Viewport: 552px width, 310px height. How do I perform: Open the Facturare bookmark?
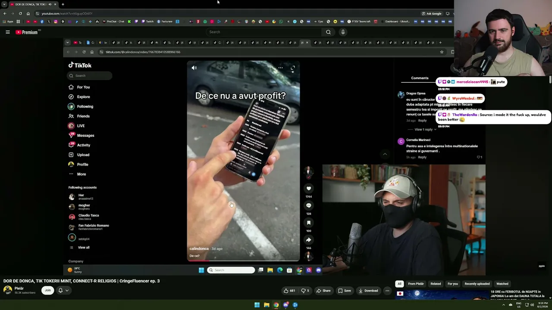coord(165,22)
